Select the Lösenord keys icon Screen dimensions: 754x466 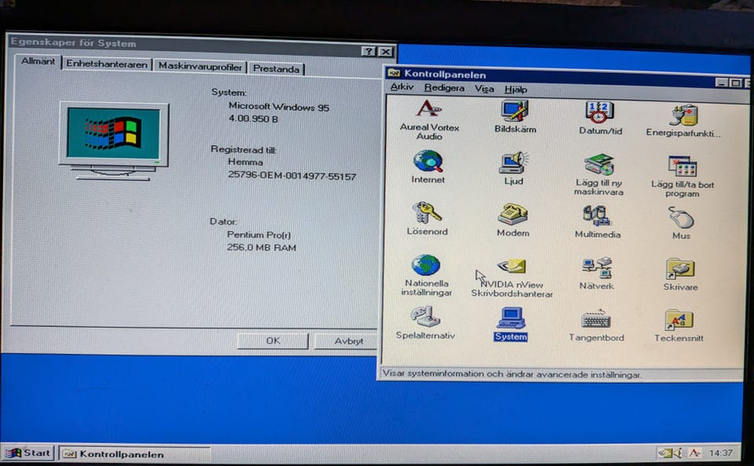point(426,213)
